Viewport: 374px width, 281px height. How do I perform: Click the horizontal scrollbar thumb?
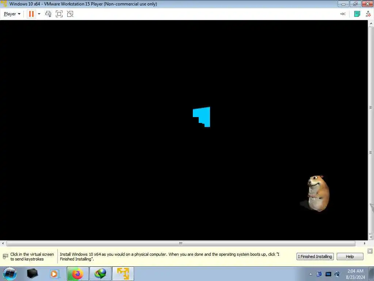(x=181, y=243)
